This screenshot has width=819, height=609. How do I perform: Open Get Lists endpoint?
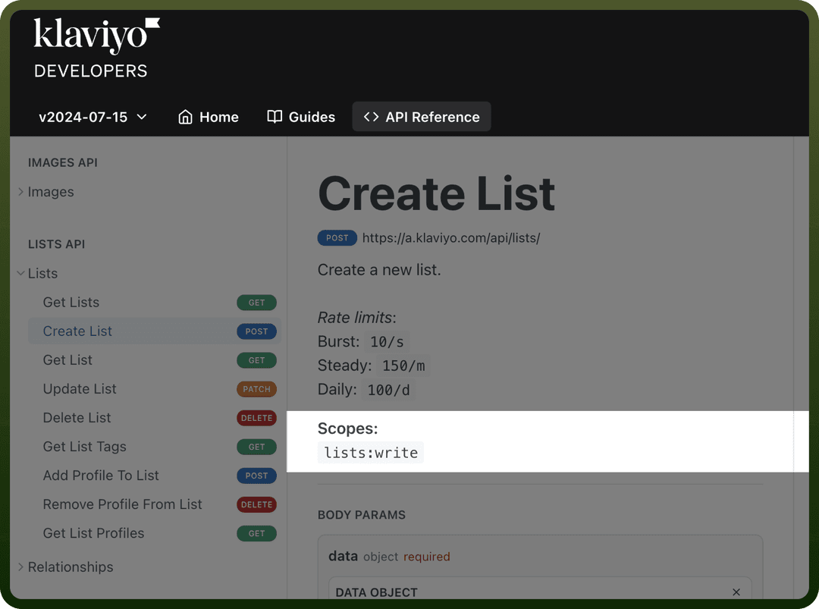[x=71, y=303]
